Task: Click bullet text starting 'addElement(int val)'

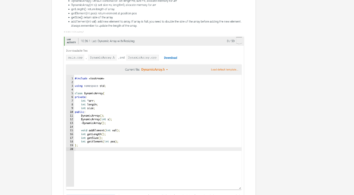Action: pos(156,24)
